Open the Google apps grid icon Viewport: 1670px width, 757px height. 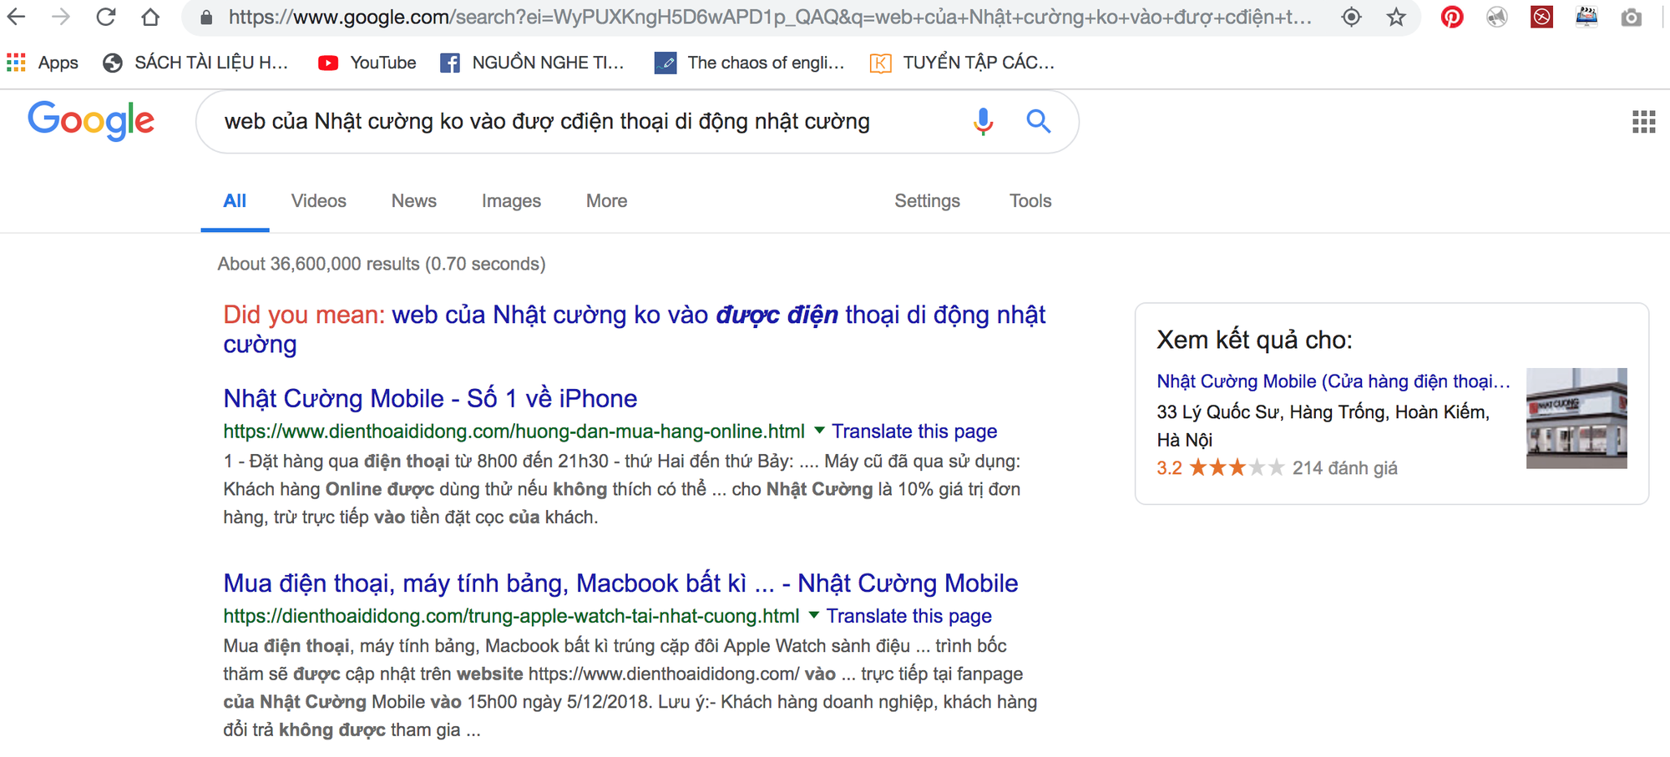pyautogui.click(x=1643, y=122)
